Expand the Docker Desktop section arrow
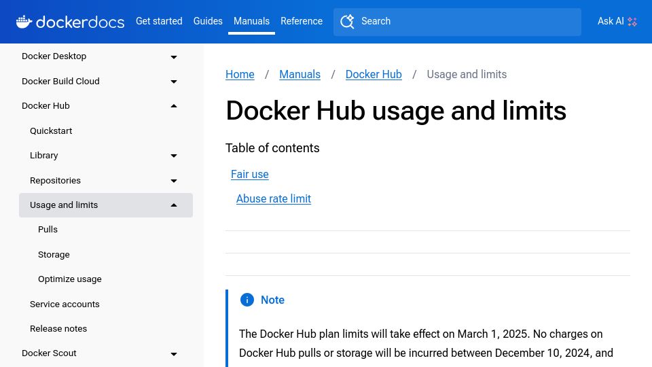 [174, 56]
